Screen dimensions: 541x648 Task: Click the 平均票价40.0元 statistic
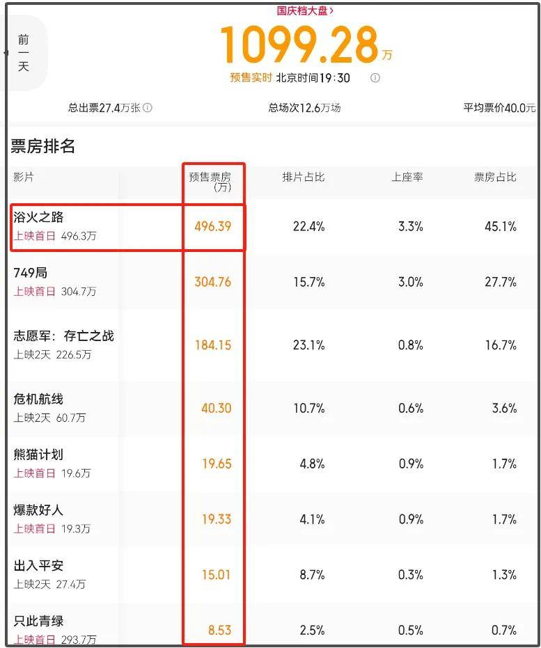tap(499, 108)
